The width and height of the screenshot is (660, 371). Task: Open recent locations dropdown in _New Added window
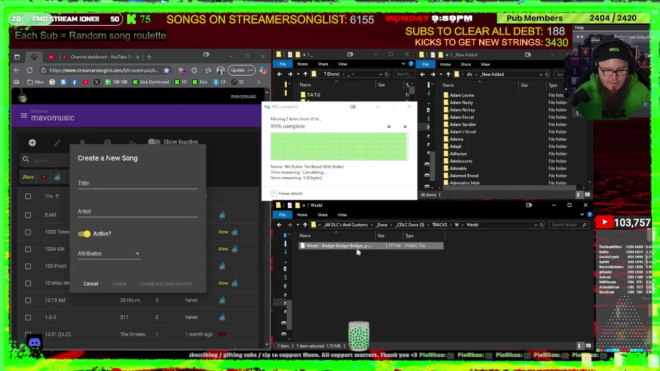point(441,74)
